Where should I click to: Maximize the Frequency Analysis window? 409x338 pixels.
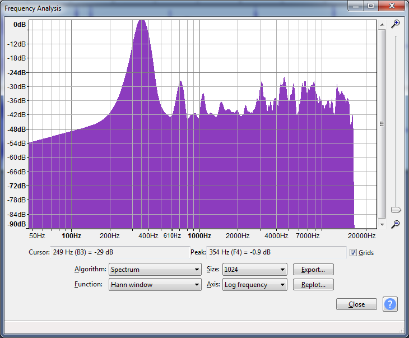[x=370, y=6]
